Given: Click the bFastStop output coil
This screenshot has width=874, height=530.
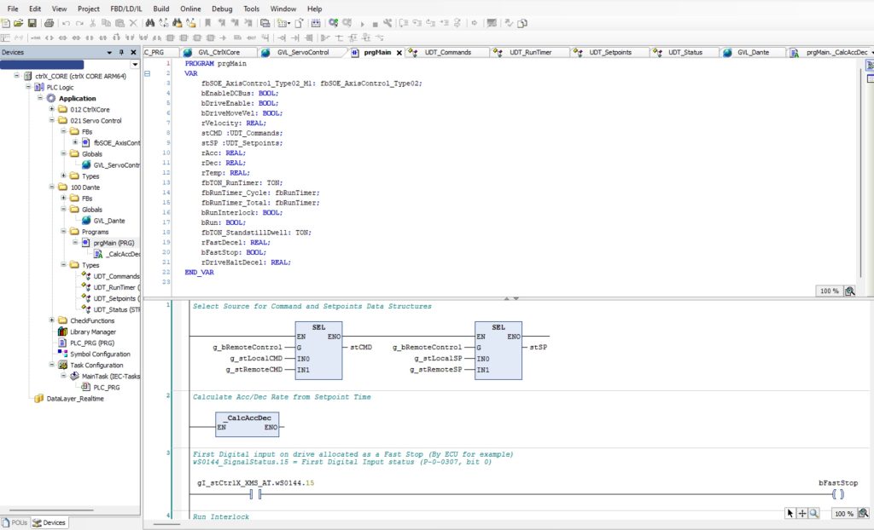Looking at the screenshot, I should click(x=837, y=494).
